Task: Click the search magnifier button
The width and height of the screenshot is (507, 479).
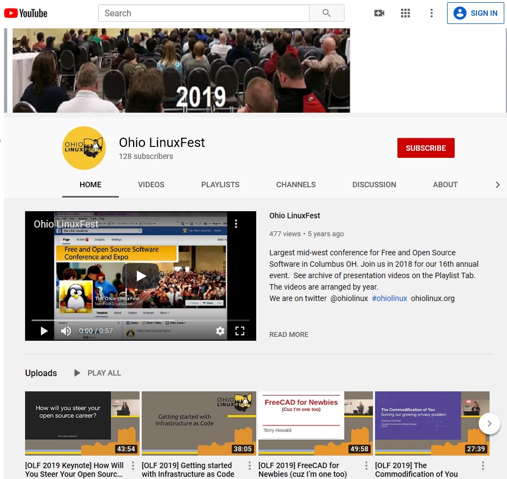Action: pyautogui.click(x=327, y=13)
